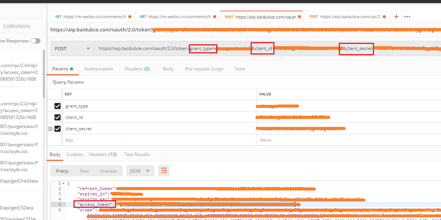The height and width of the screenshot is (220, 441).
Task: Open the tab options ellipsis menu
Action: coord(407,17)
